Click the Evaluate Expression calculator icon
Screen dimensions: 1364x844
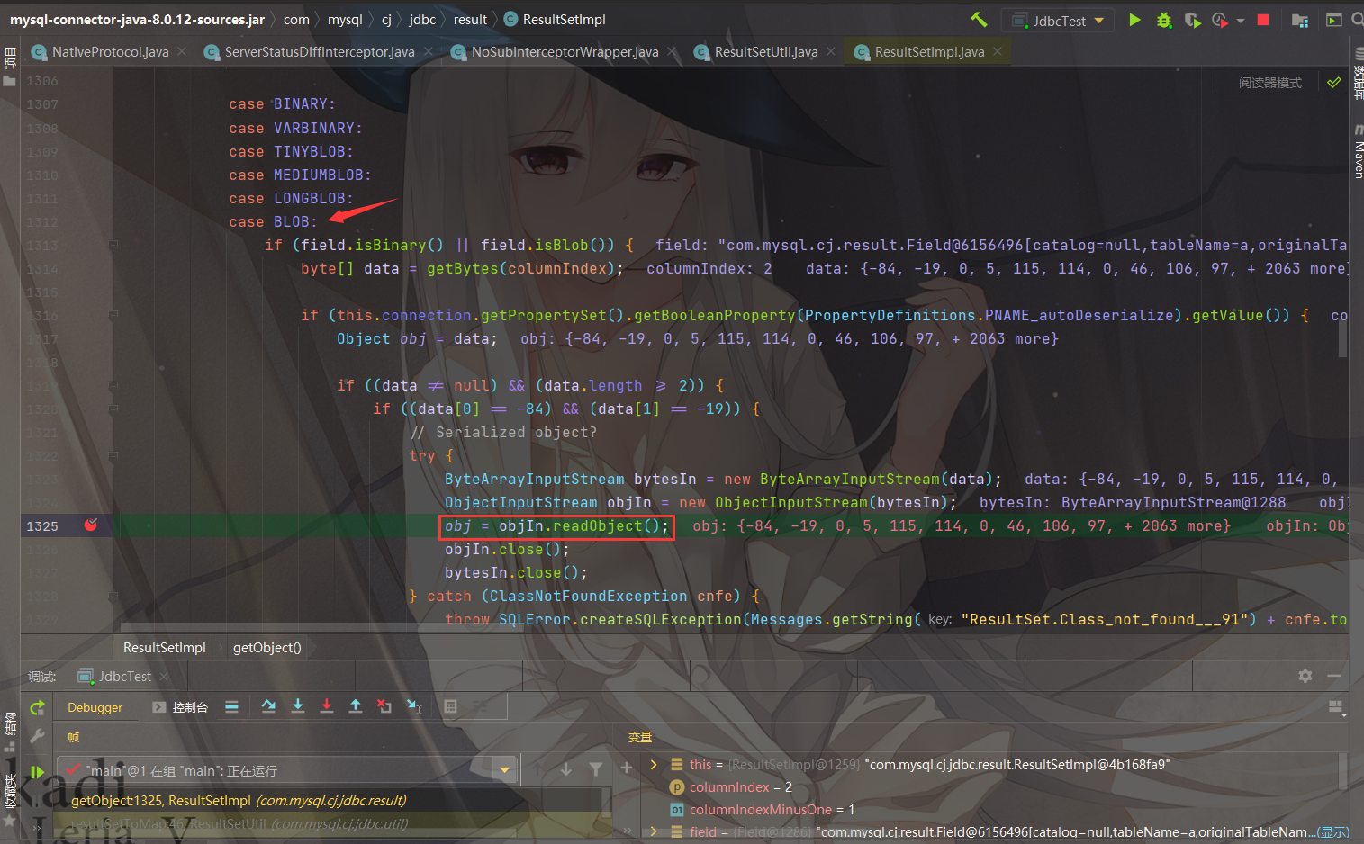(x=451, y=706)
